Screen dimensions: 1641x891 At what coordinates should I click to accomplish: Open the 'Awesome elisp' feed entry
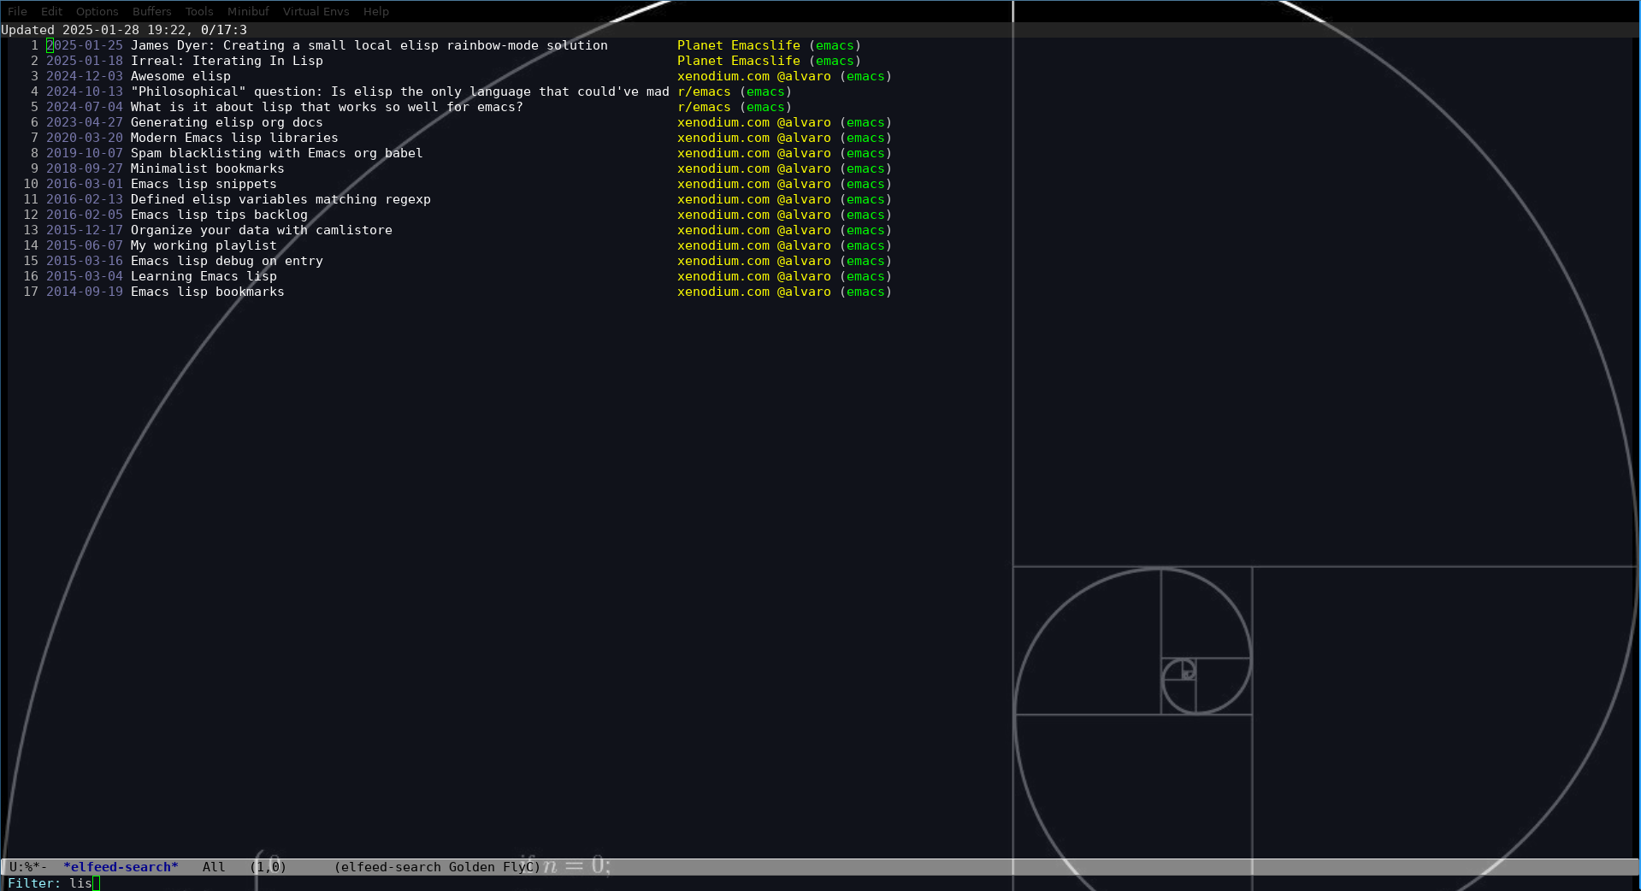[x=180, y=76]
